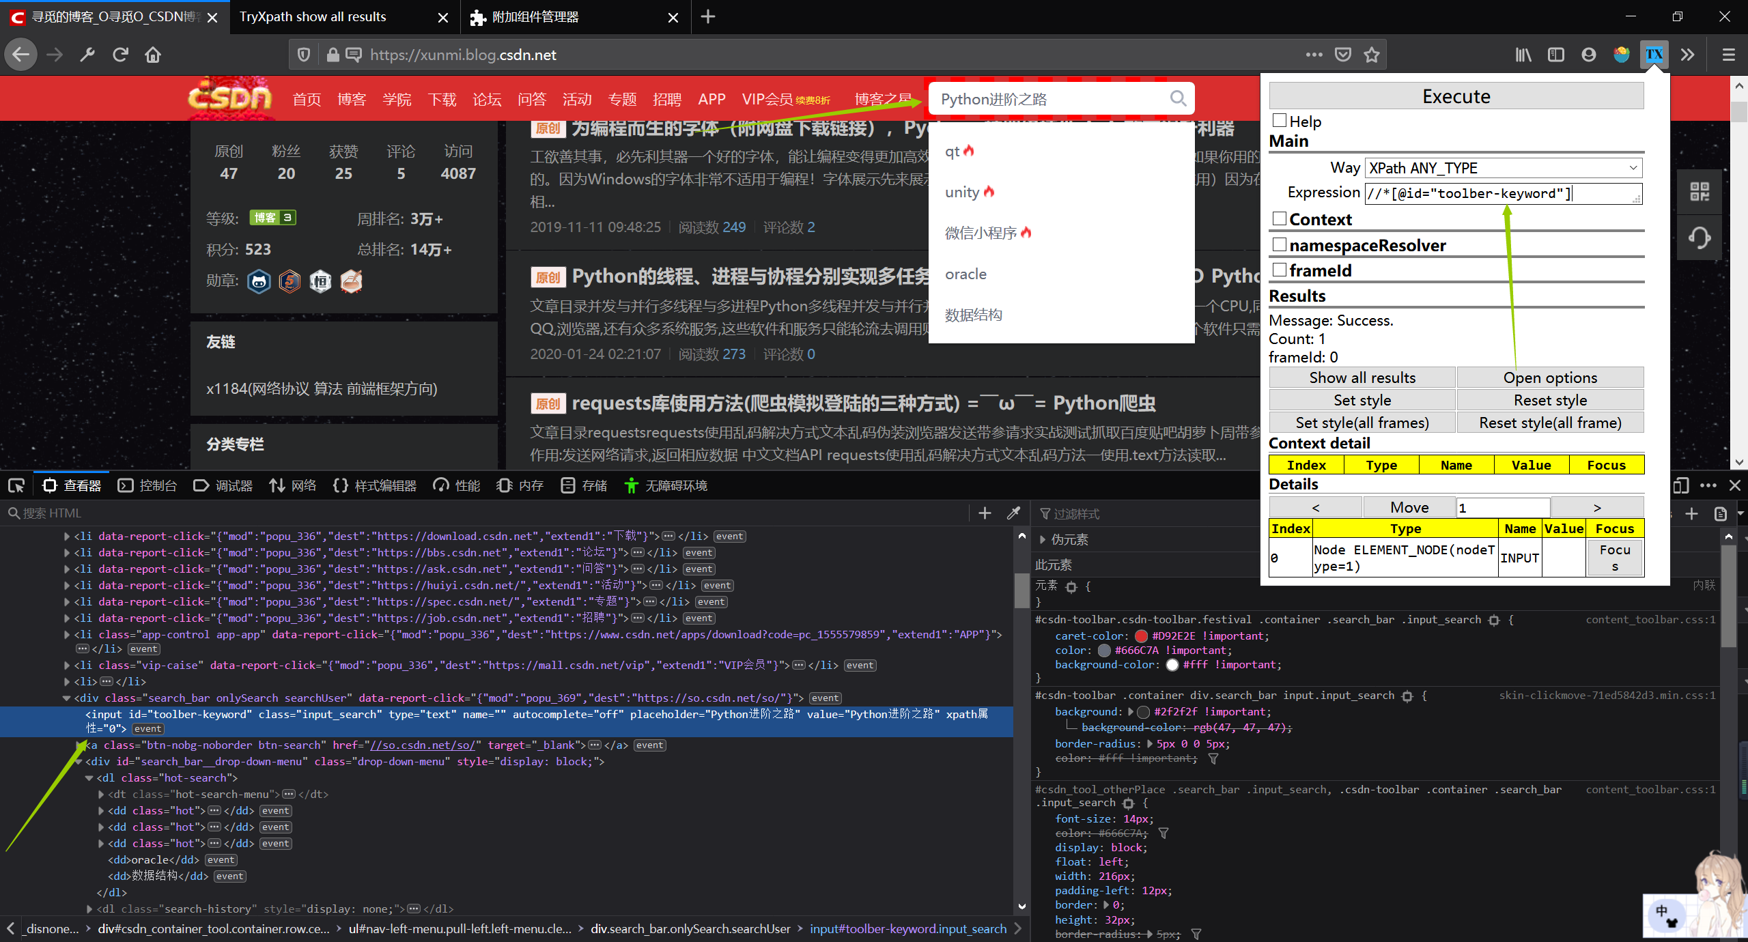The height and width of the screenshot is (942, 1748).
Task: Open the Way XPath ANY_TYPE dropdown
Action: point(1502,168)
